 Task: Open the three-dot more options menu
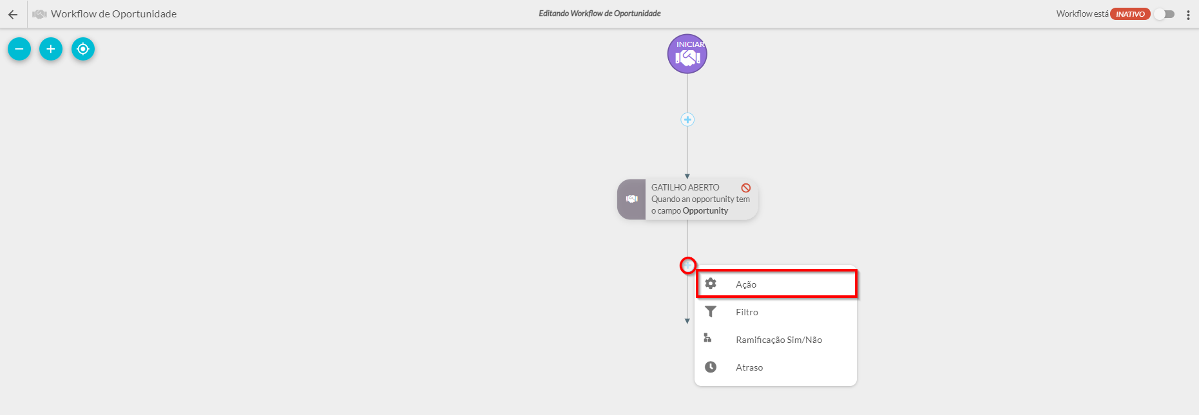click(1188, 14)
